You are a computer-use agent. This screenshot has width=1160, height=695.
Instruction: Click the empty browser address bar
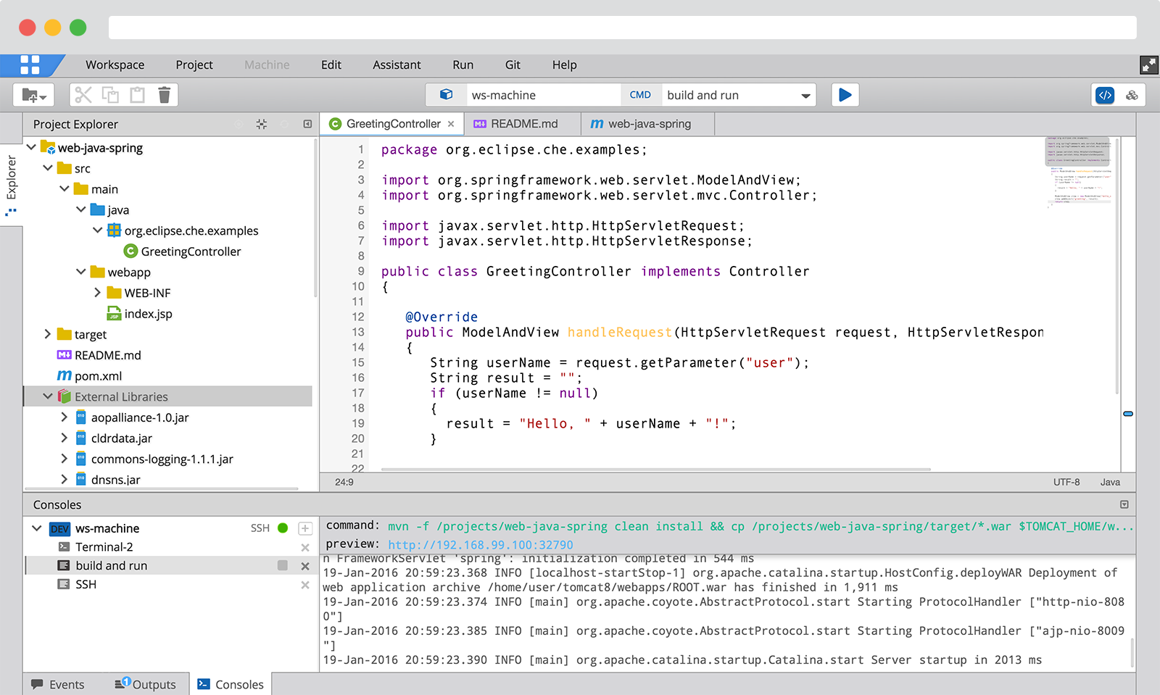tap(622, 28)
